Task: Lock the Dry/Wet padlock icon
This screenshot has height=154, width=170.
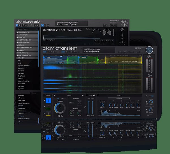Action: click(147, 104)
